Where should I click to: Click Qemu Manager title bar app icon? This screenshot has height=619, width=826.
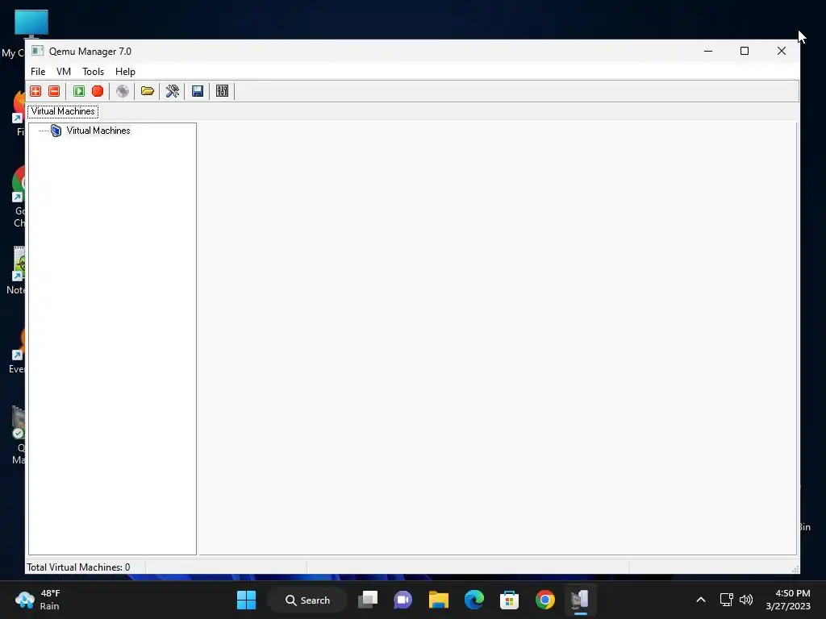click(37, 51)
